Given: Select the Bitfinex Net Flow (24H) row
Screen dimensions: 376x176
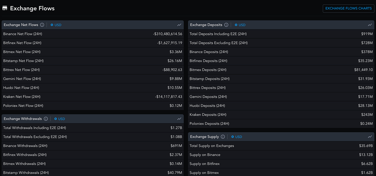Looking at the screenshot, I should [93, 43].
